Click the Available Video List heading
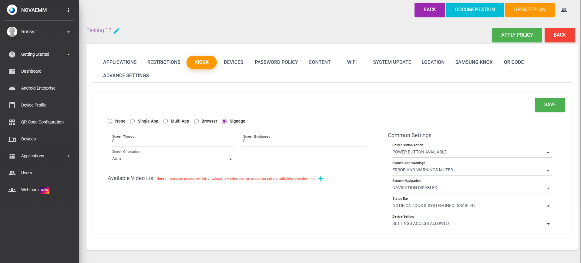The image size is (581, 263). [131, 178]
